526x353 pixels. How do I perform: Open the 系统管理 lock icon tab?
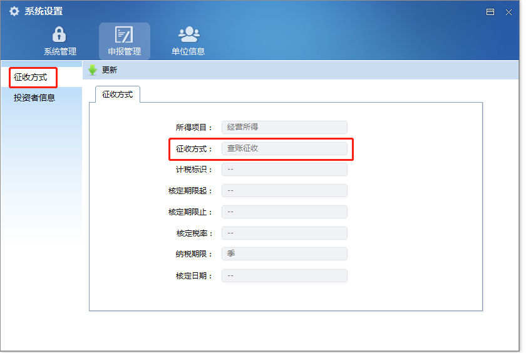pyautogui.click(x=59, y=41)
